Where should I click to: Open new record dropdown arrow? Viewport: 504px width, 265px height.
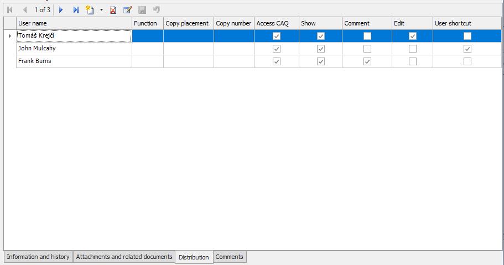tap(102, 10)
